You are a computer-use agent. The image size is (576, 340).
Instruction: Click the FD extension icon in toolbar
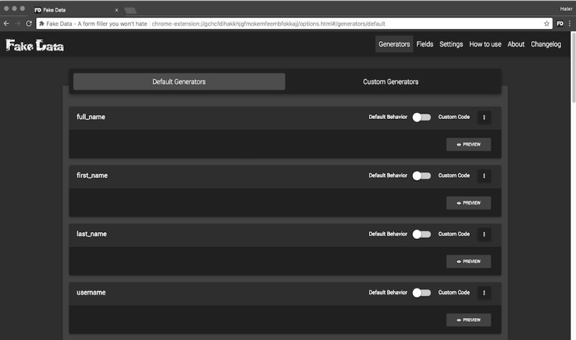coord(560,23)
